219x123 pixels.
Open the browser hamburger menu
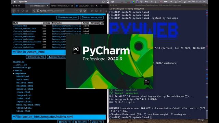[106, 11]
